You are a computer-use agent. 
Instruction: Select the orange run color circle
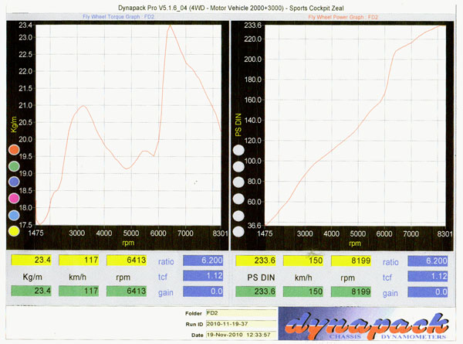pyautogui.click(x=14, y=150)
